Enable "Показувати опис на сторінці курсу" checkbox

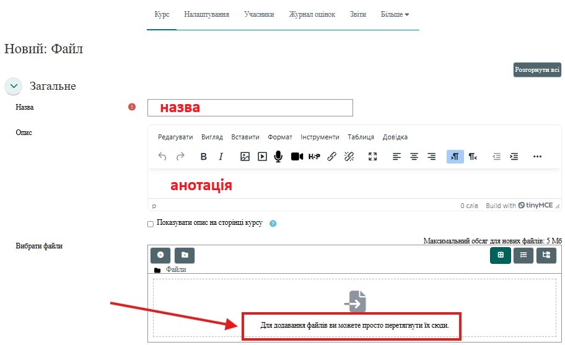click(x=151, y=224)
